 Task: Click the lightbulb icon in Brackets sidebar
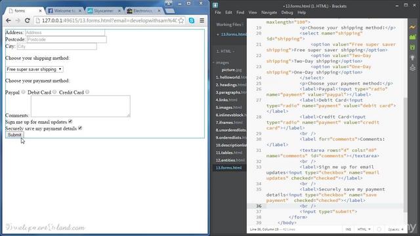pos(412,57)
